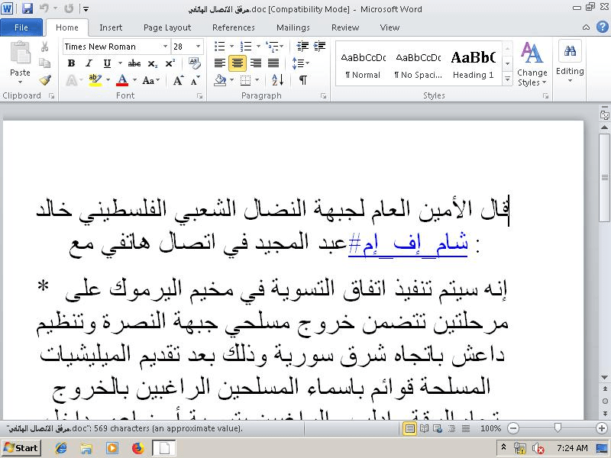Toggle Show/Hide paragraph marks
Image resolution: width=611 pixels, height=458 pixels.
click(x=303, y=80)
